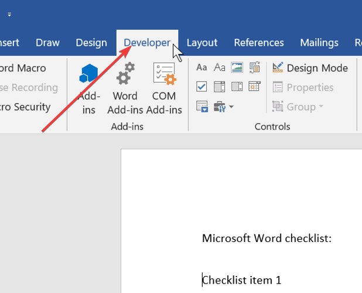The width and height of the screenshot is (362, 293).
Task: Insert Check Box Content Control
Action: pyautogui.click(x=202, y=87)
